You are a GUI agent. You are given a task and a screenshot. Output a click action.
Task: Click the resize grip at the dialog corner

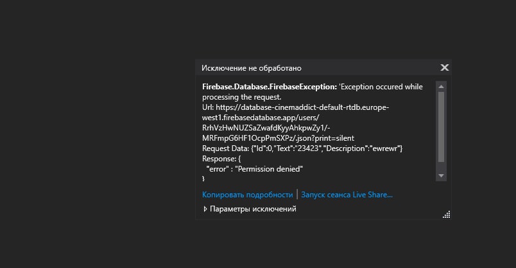coord(446,215)
